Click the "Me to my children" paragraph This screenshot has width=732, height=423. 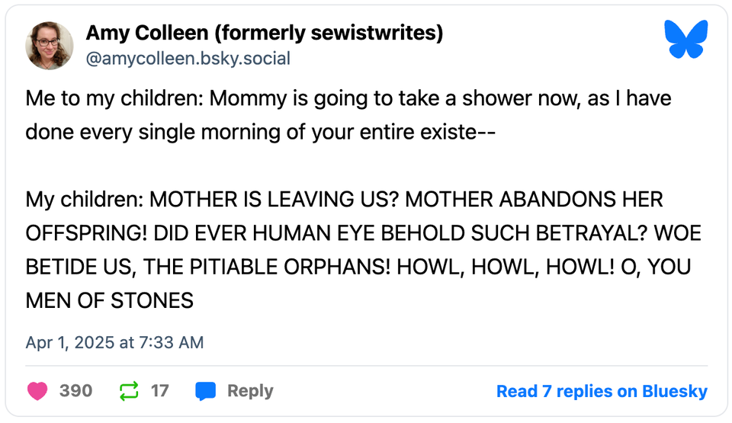point(348,115)
